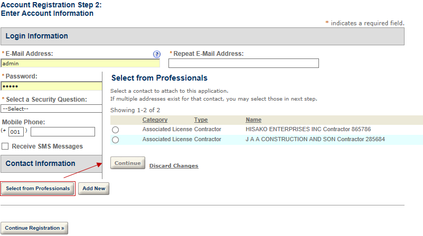Choose the J A A CONSTRUCTION AND SON radio
This screenshot has height=236, width=423.
pos(115,140)
